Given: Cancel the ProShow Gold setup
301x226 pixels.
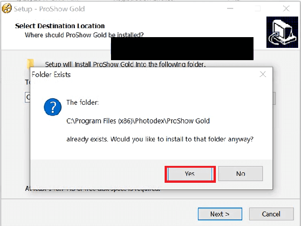Looking at the screenshot, I should click(x=271, y=214).
